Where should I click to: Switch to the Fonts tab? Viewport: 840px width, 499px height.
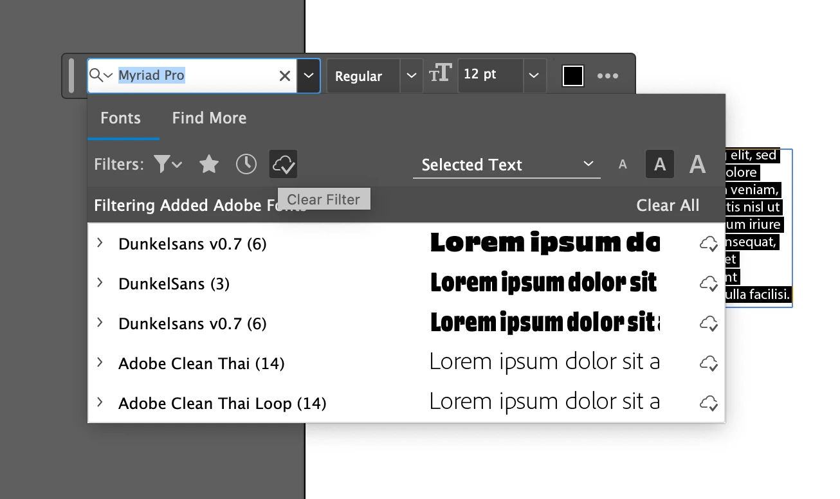tap(121, 118)
